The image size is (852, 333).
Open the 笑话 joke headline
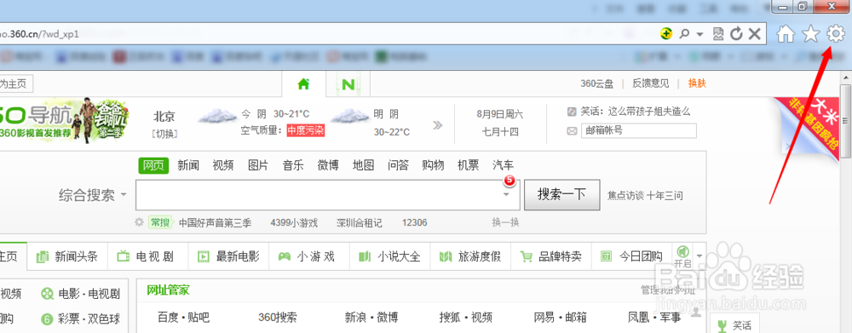point(636,112)
